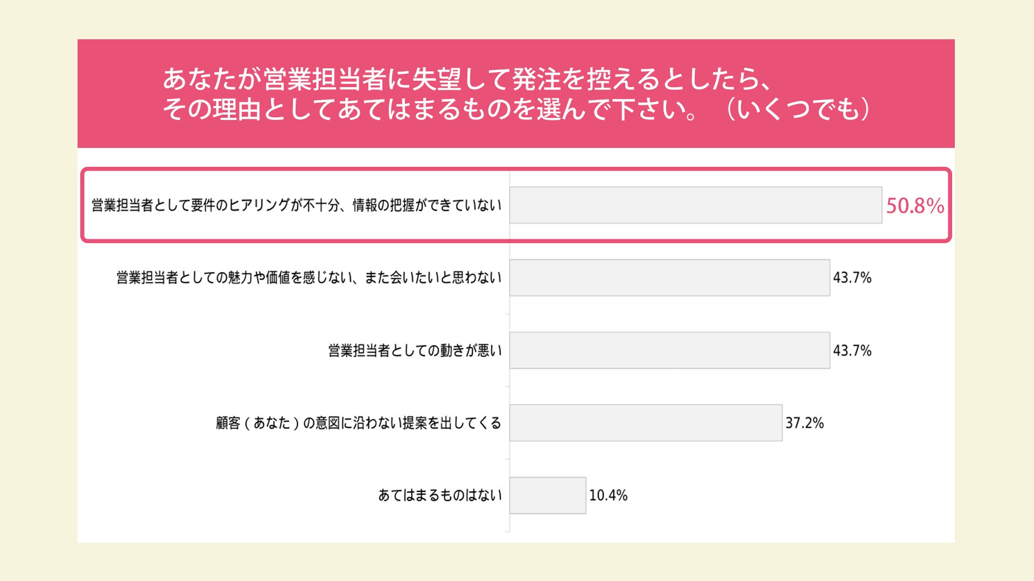Click the 37.2% value label
The image size is (1034, 581).
pyautogui.click(x=805, y=423)
